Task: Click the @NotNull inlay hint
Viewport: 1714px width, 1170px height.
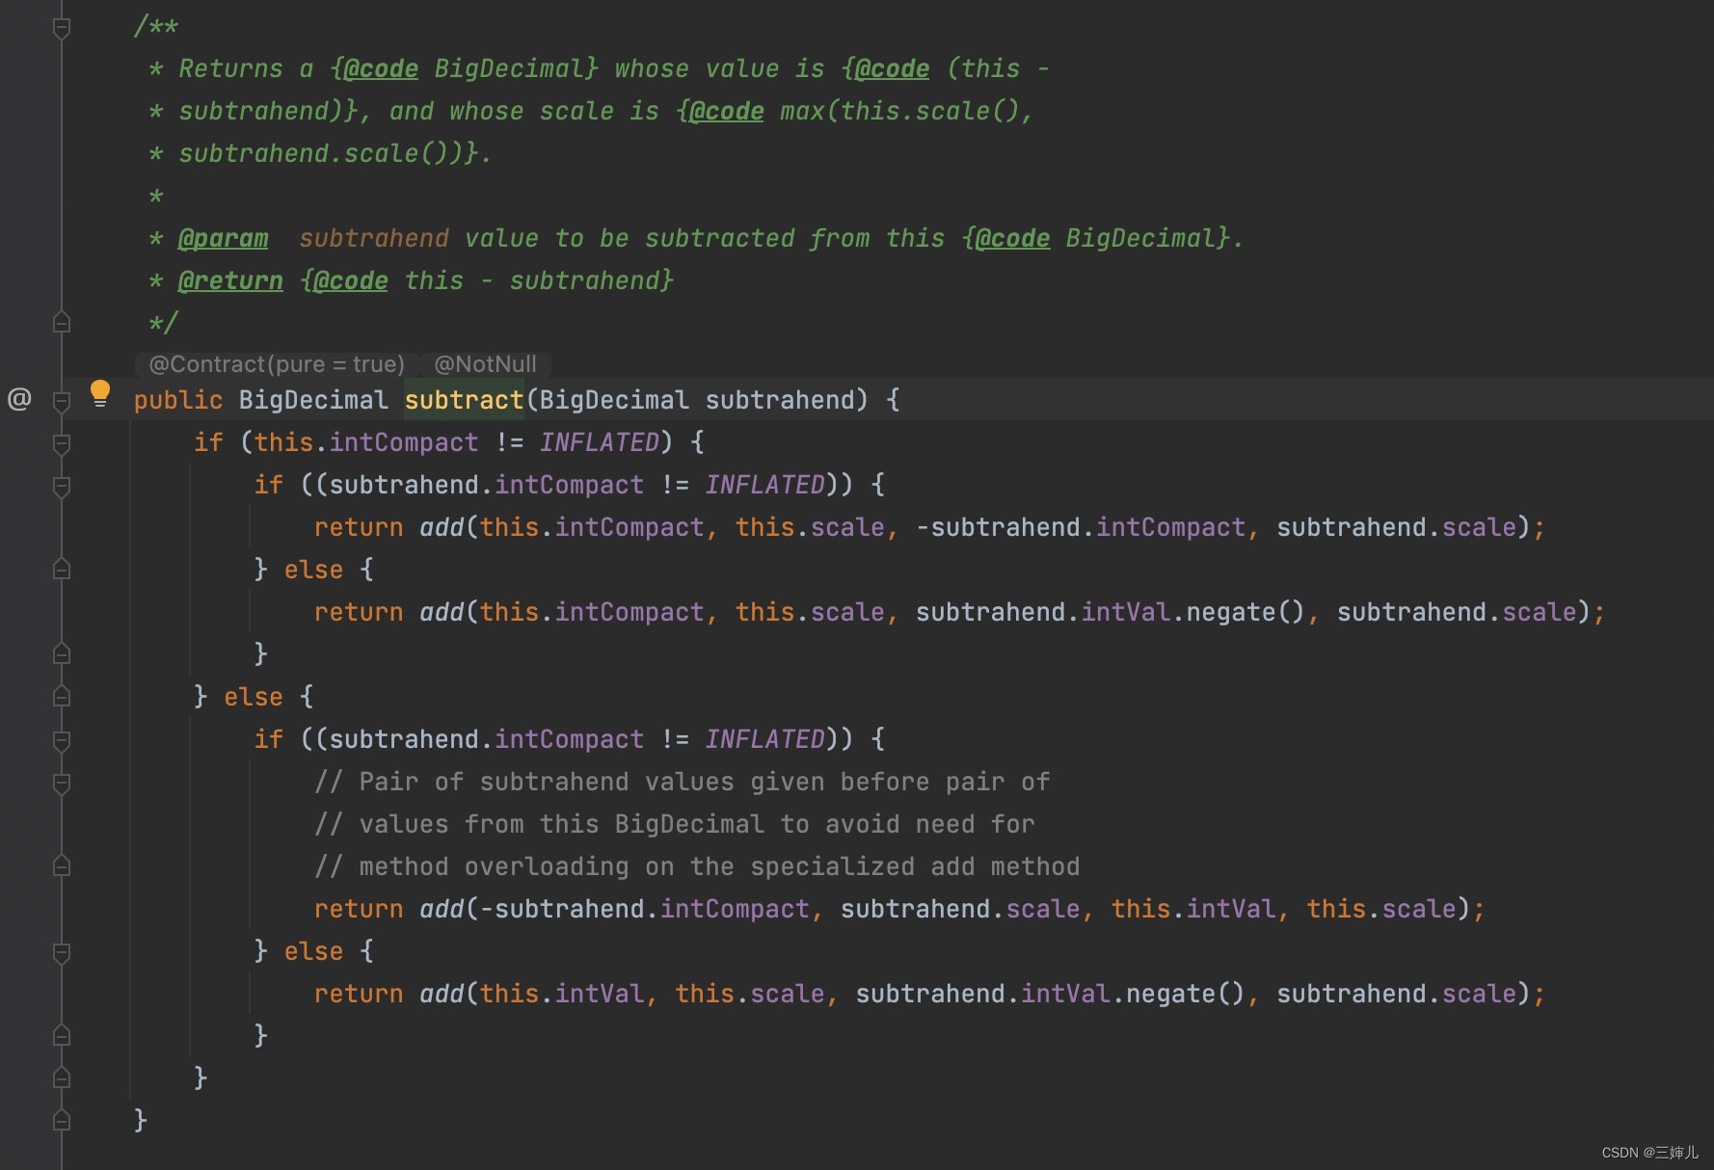Action: pyautogui.click(x=485, y=364)
